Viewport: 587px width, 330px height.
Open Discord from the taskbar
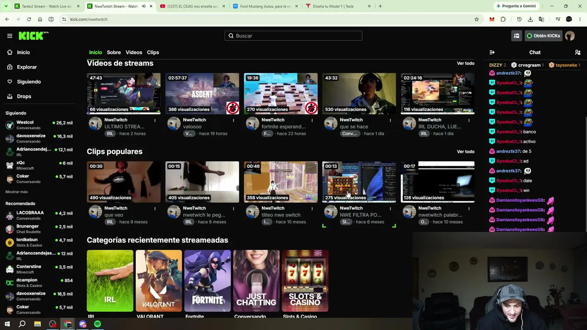pyautogui.click(x=83, y=324)
